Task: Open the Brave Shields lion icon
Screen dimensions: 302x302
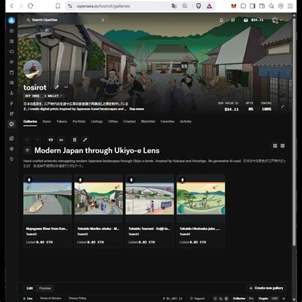Action: click(x=199, y=6)
